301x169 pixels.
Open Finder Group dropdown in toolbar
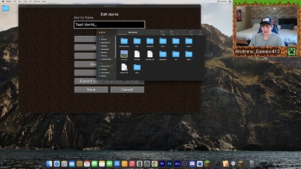tap(172, 32)
